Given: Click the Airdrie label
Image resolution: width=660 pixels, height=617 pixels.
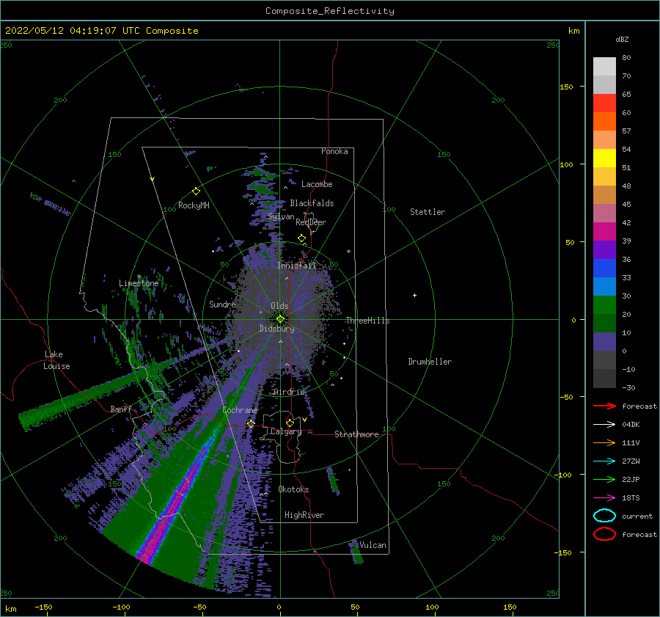Looking at the screenshot, I should [x=289, y=392].
